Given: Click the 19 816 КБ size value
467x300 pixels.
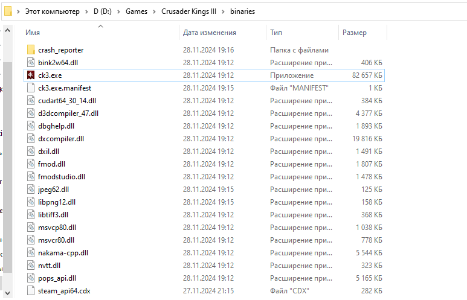Looking at the screenshot, I should (x=367, y=139).
